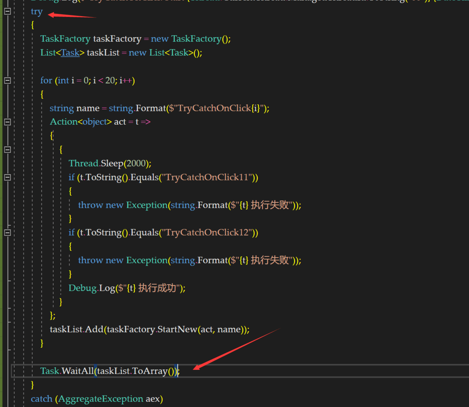Collapse the try block fold toggle
Image resolution: width=469 pixels, height=407 pixels.
pos(7,11)
